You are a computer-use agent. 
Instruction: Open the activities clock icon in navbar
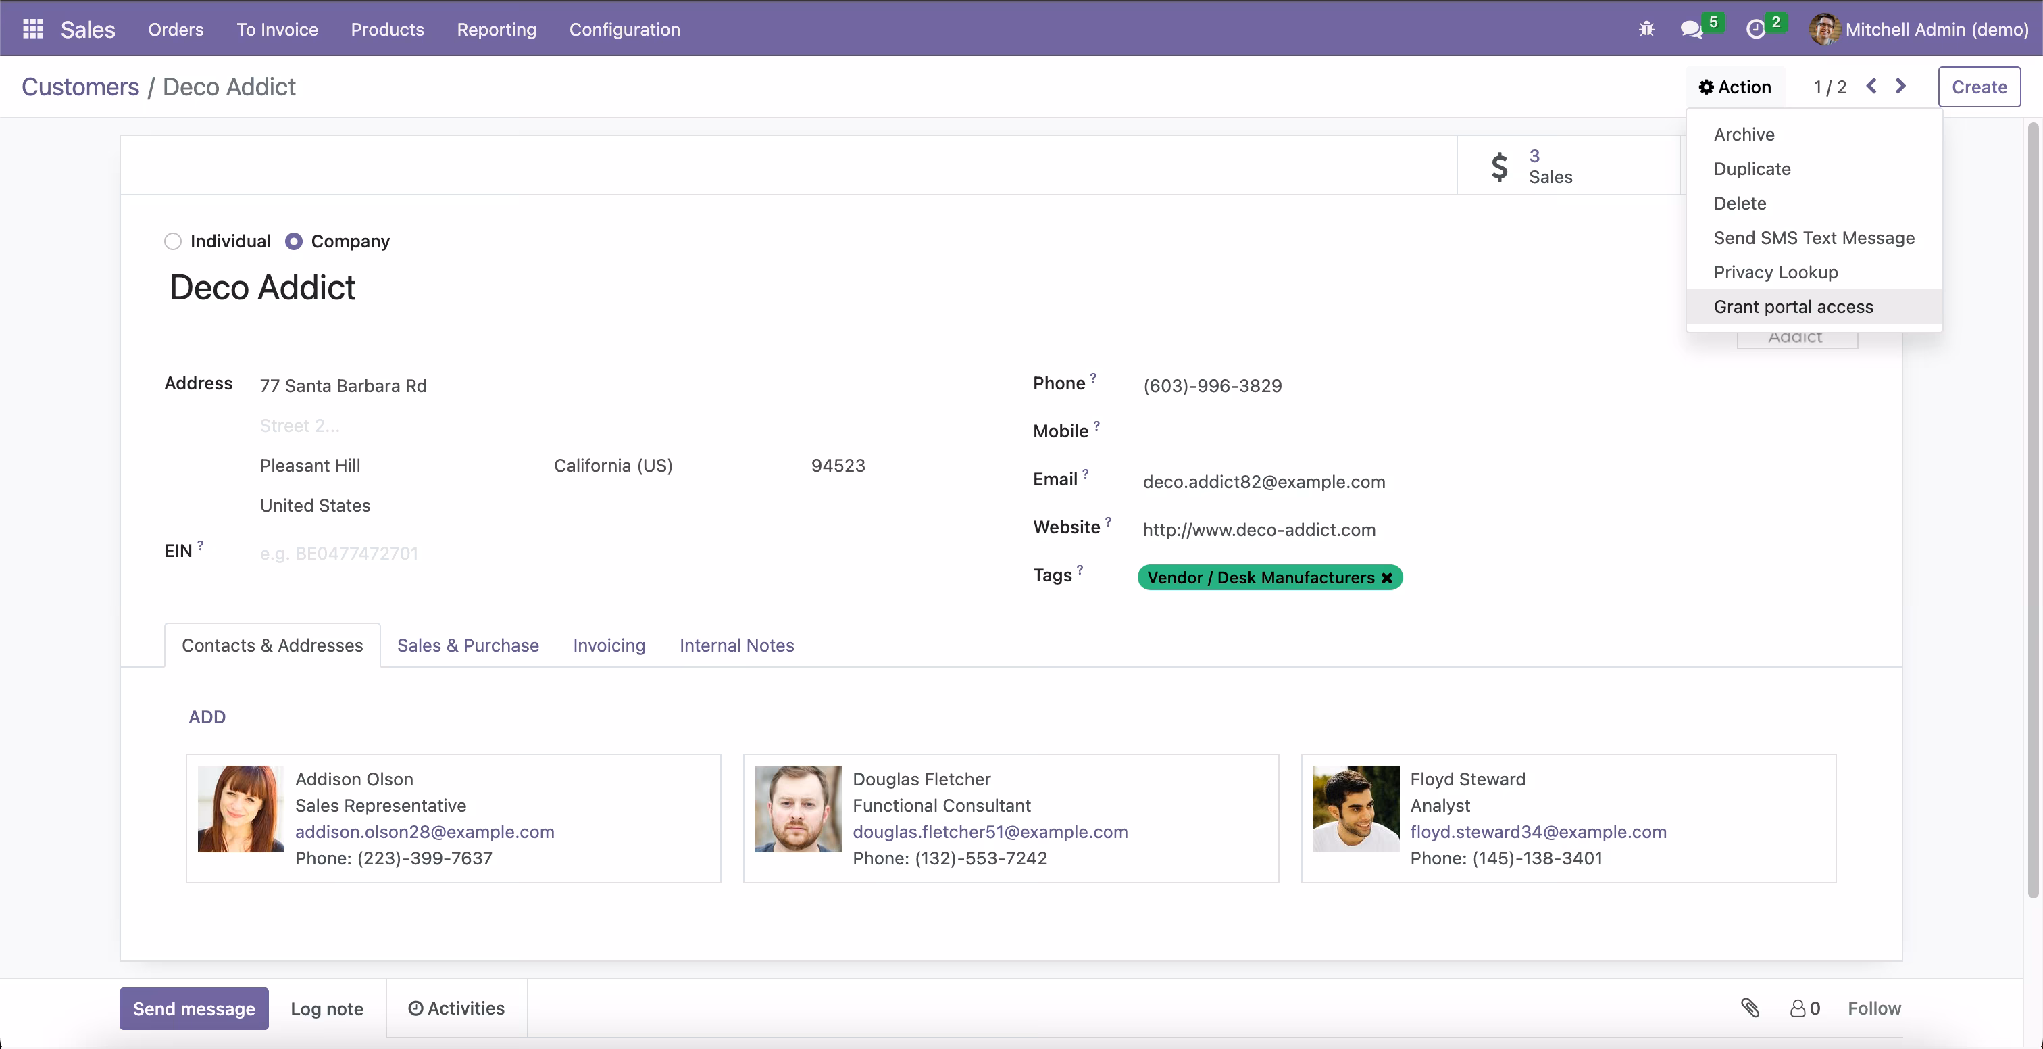tap(1756, 29)
